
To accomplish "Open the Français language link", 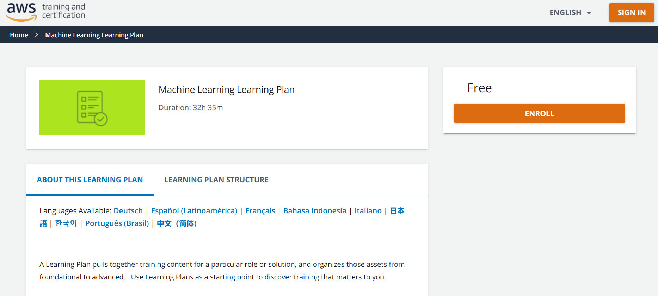I will pyautogui.click(x=260, y=211).
